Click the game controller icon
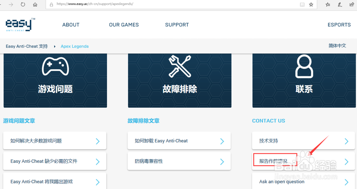This screenshot has width=357, height=189. [55, 66]
